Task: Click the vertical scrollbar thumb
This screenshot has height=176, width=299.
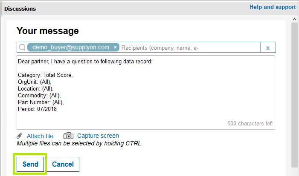Action: click(x=294, y=95)
